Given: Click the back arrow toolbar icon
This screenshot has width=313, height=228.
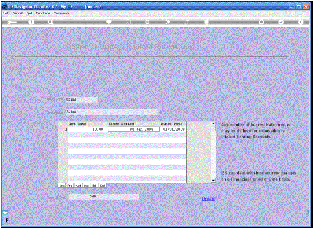Looking at the screenshot, I should point(12,22).
